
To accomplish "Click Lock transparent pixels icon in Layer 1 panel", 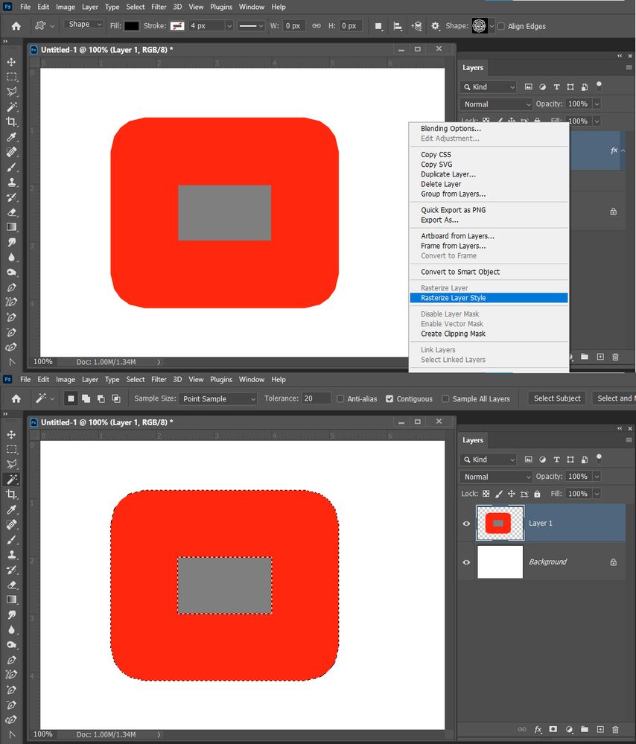I will pos(486,494).
